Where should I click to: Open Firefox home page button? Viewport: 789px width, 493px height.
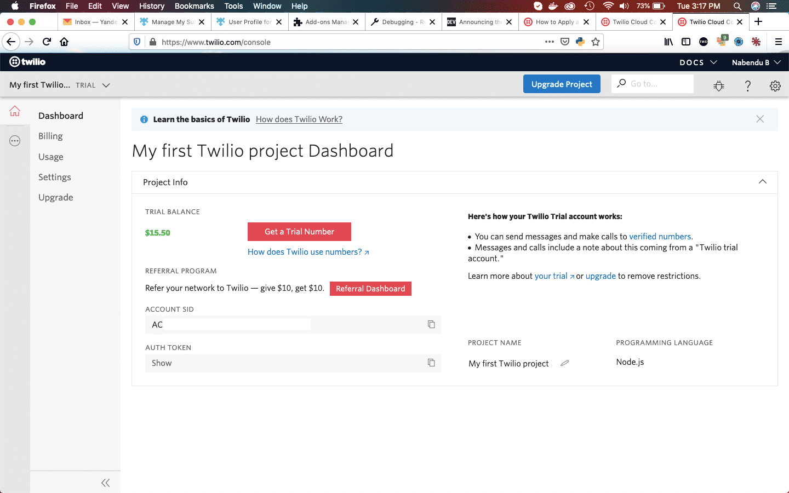64,42
